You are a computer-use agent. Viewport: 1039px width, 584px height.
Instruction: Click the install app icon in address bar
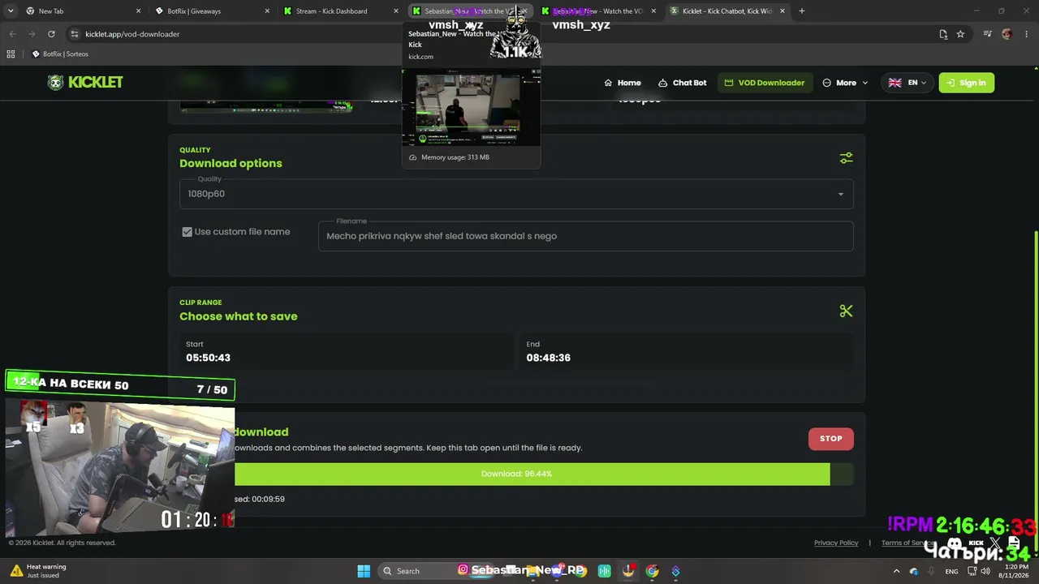pos(943,34)
